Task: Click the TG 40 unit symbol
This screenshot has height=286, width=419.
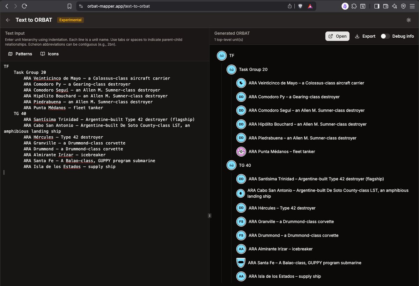Action: tap(231, 165)
